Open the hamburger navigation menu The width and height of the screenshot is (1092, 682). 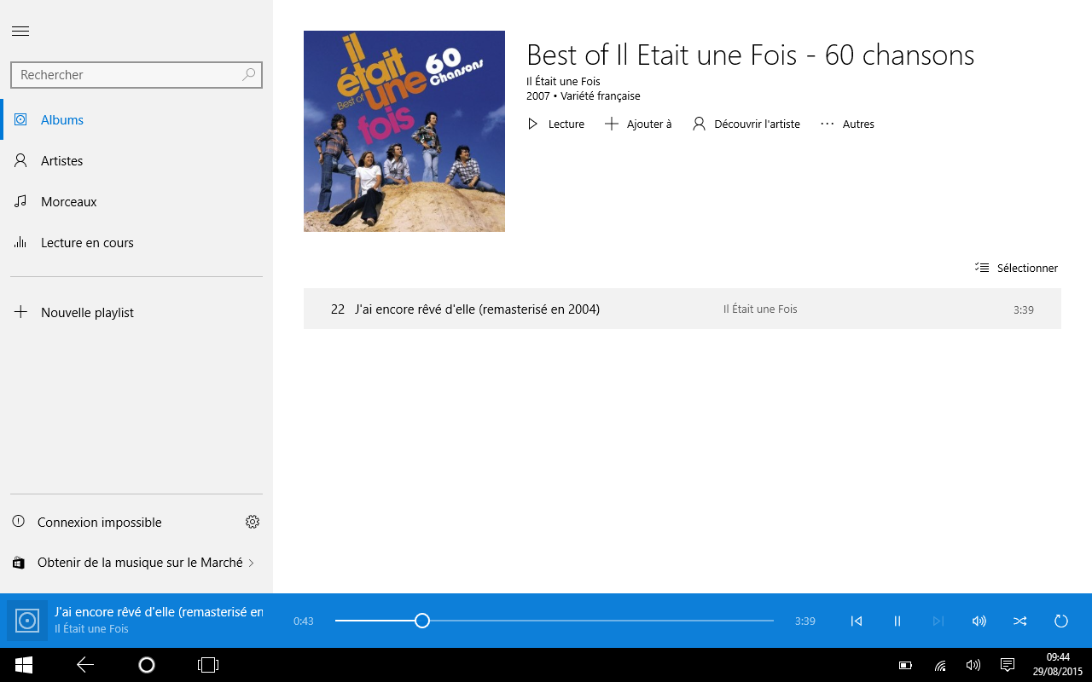pyautogui.click(x=20, y=32)
